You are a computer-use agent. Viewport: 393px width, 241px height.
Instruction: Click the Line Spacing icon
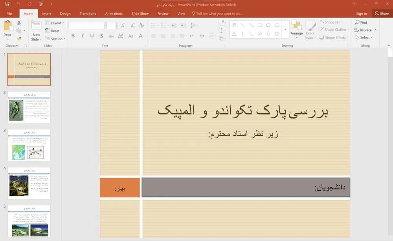click(193, 25)
